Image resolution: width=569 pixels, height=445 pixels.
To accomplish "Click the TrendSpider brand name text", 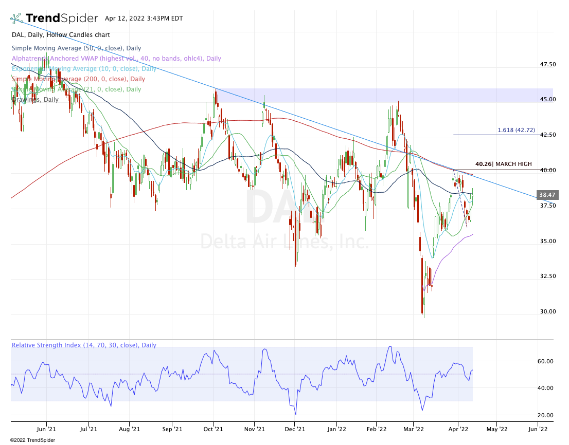I will pyautogui.click(x=62, y=18).
